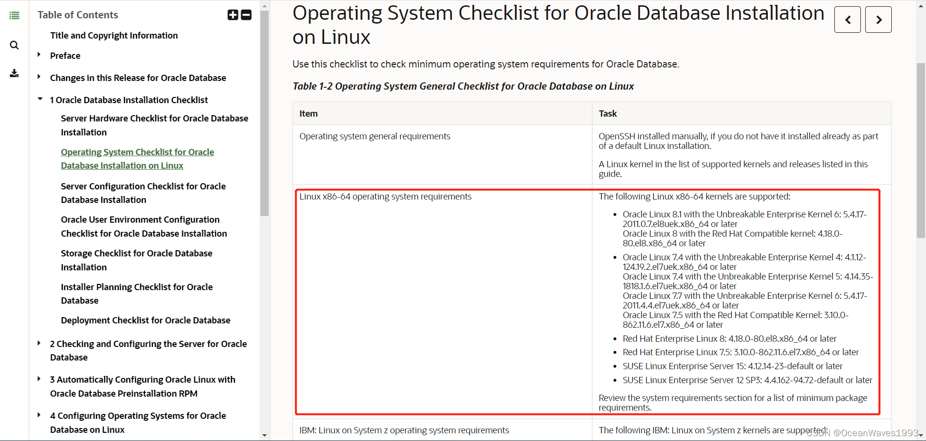This screenshot has height=441, width=926.
Task: Click 'IBM: Linux on System z operating system requirements'
Action: coord(404,430)
